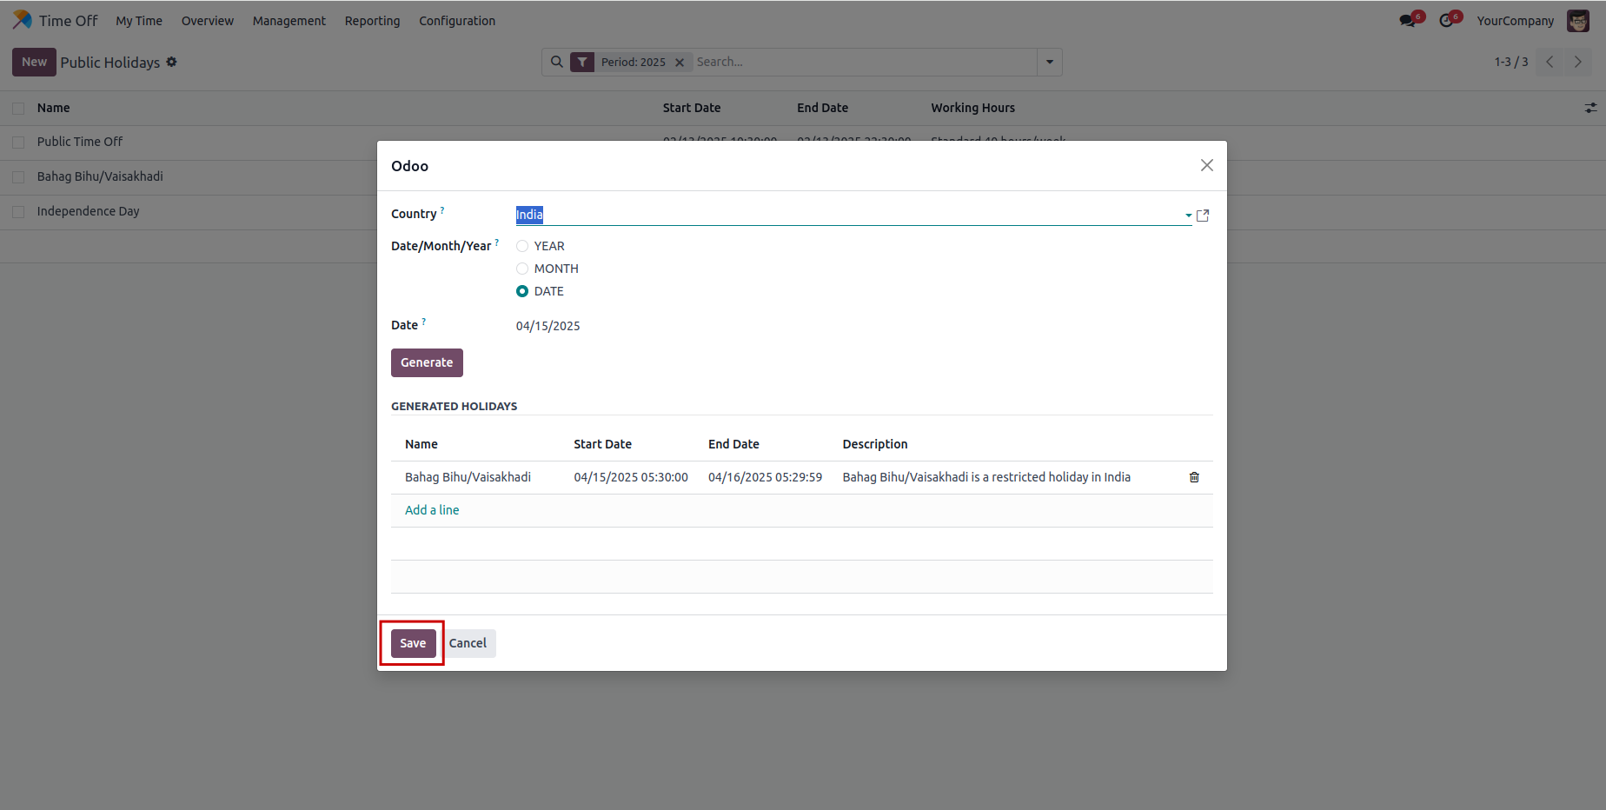This screenshot has height=810, width=1606.
Task: Click start date cell 04/15/2025 05:30:00
Action: 631,477
